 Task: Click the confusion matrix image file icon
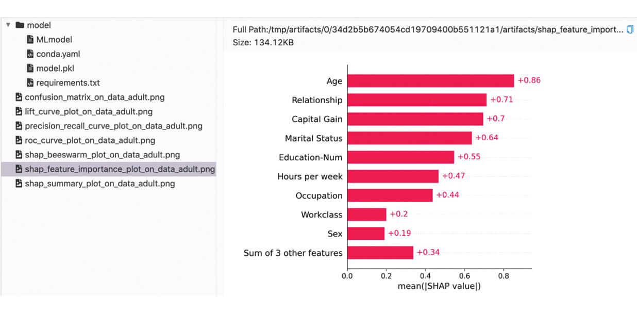tap(19, 97)
